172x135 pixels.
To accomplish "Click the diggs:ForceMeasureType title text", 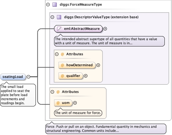I will (81, 4).
